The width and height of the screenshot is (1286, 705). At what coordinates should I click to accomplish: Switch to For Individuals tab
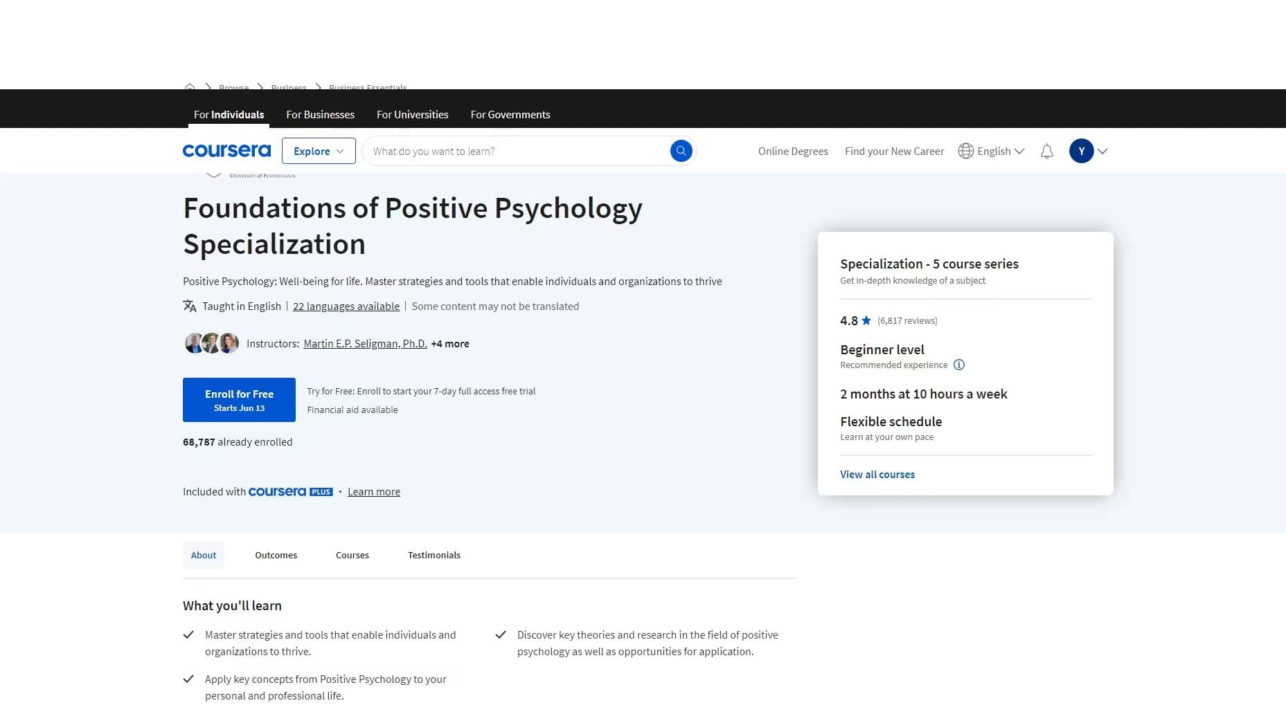(229, 115)
